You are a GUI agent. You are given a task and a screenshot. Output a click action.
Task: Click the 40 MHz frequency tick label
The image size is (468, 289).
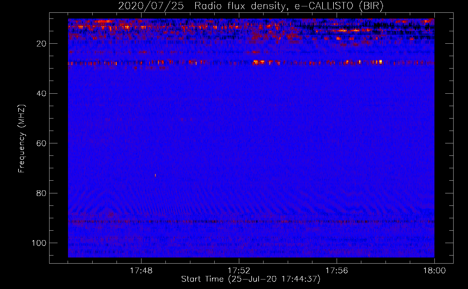(41, 93)
